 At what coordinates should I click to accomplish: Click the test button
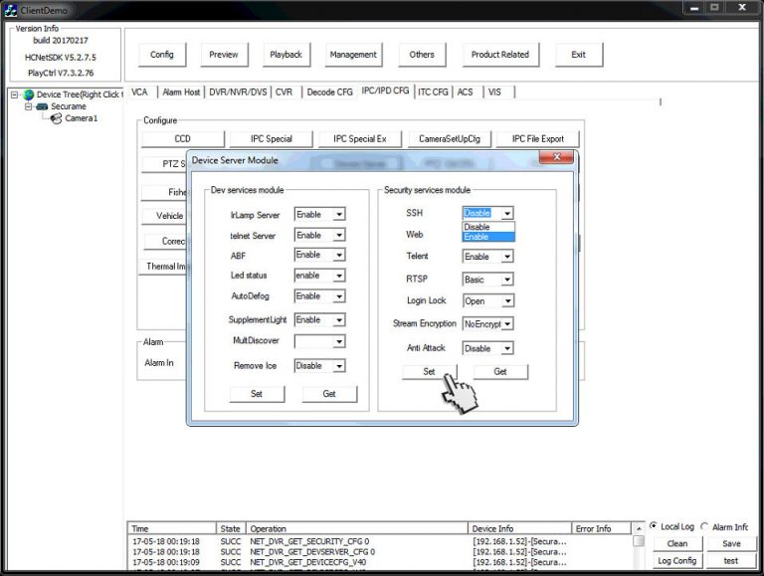click(732, 561)
